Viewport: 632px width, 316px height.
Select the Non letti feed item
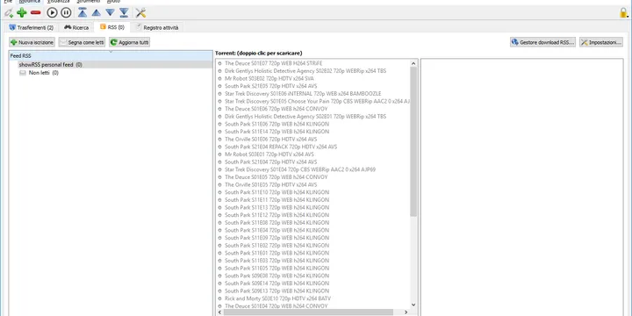[x=39, y=73]
